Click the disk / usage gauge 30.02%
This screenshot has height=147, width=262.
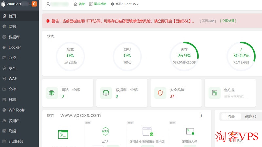241,56
